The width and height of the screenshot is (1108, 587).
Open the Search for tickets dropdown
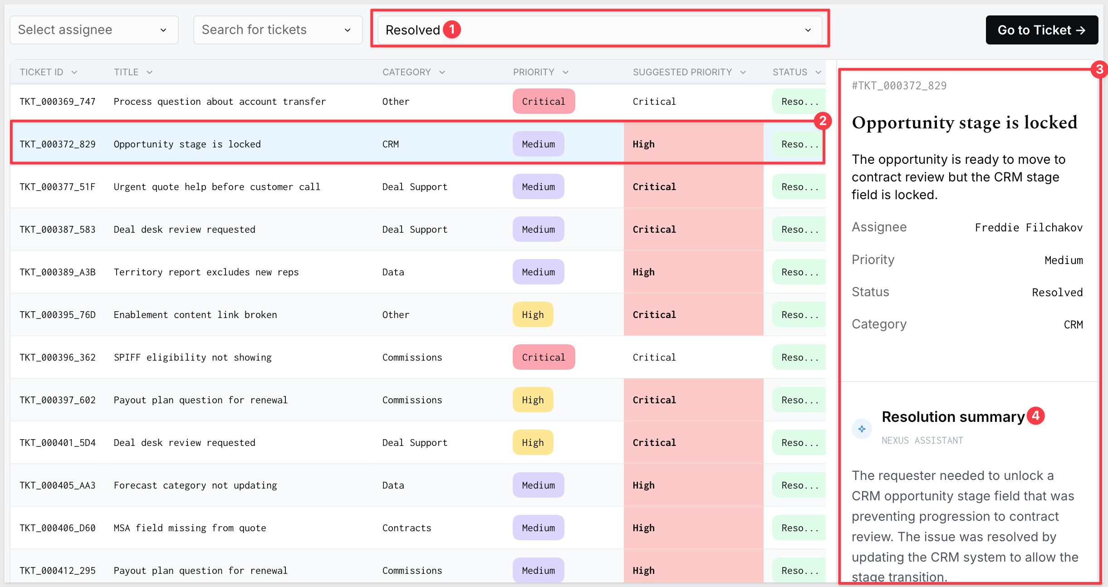click(x=278, y=30)
